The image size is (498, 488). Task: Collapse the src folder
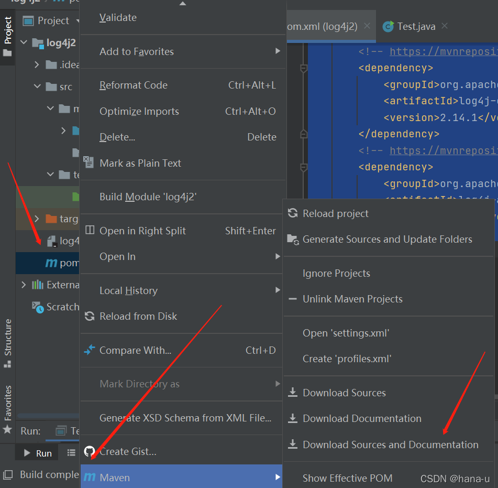click(37, 86)
